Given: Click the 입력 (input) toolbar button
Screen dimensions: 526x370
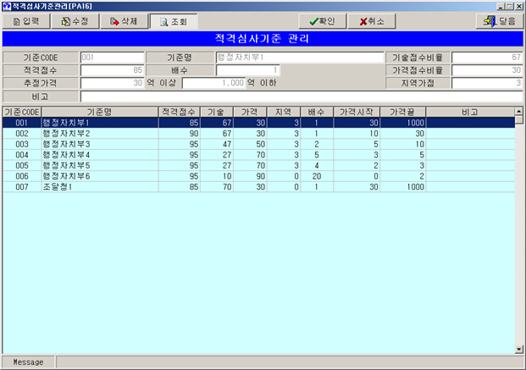Looking at the screenshot, I should [x=26, y=21].
